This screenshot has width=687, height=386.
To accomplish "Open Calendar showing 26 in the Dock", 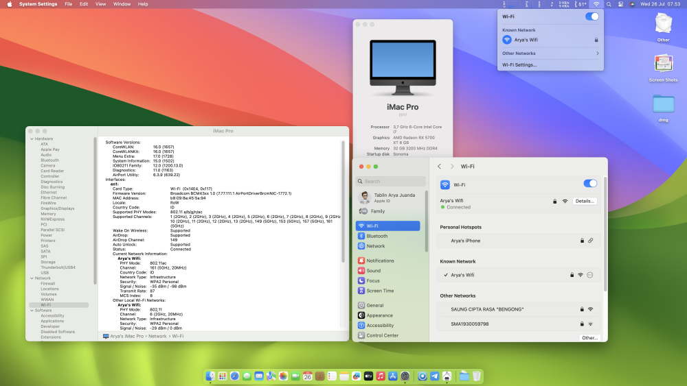I will click(308, 376).
